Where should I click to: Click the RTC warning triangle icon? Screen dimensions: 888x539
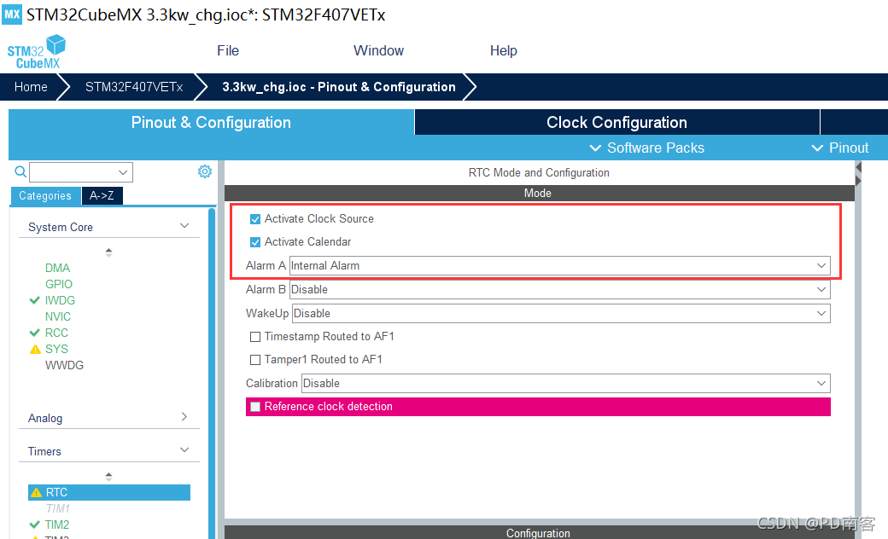36,493
